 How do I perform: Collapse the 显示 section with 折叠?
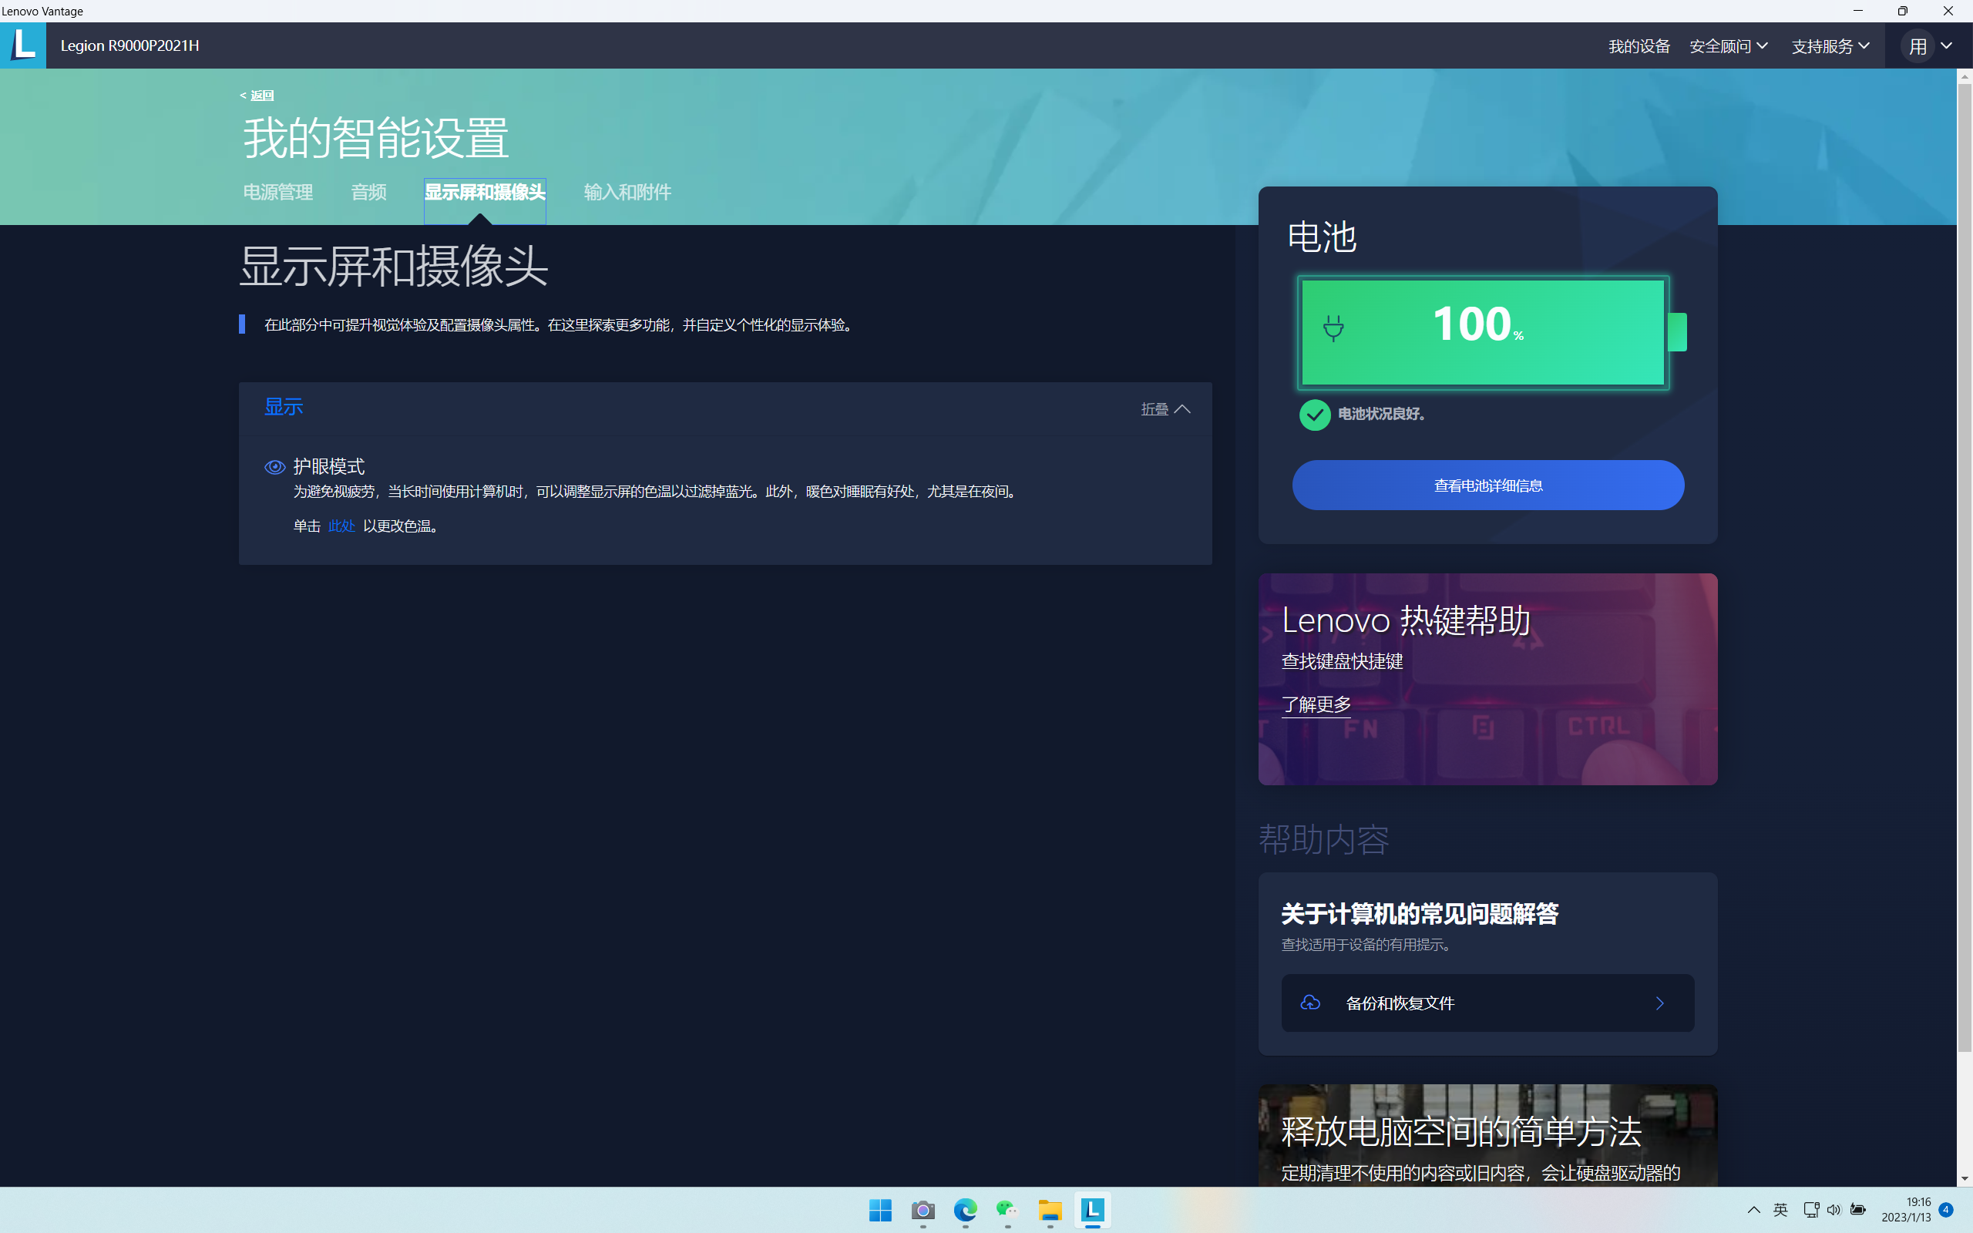pyautogui.click(x=1165, y=409)
